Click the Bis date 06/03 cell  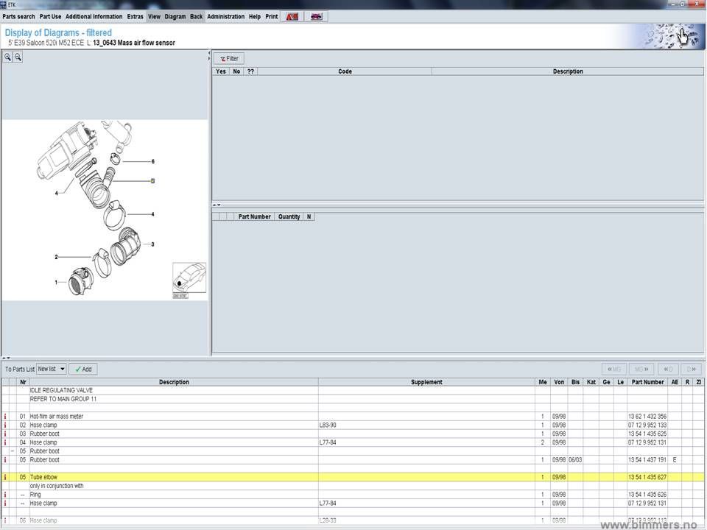click(x=575, y=459)
